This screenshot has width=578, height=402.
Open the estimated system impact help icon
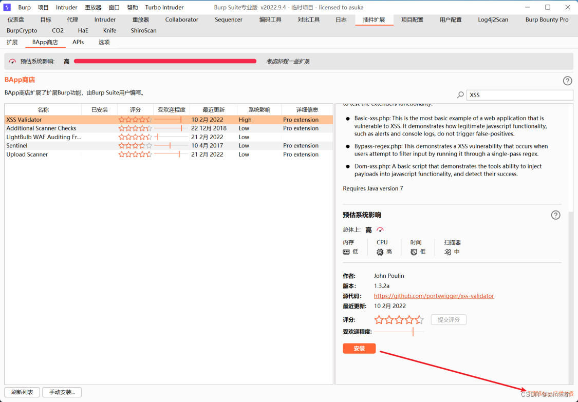[555, 215]
